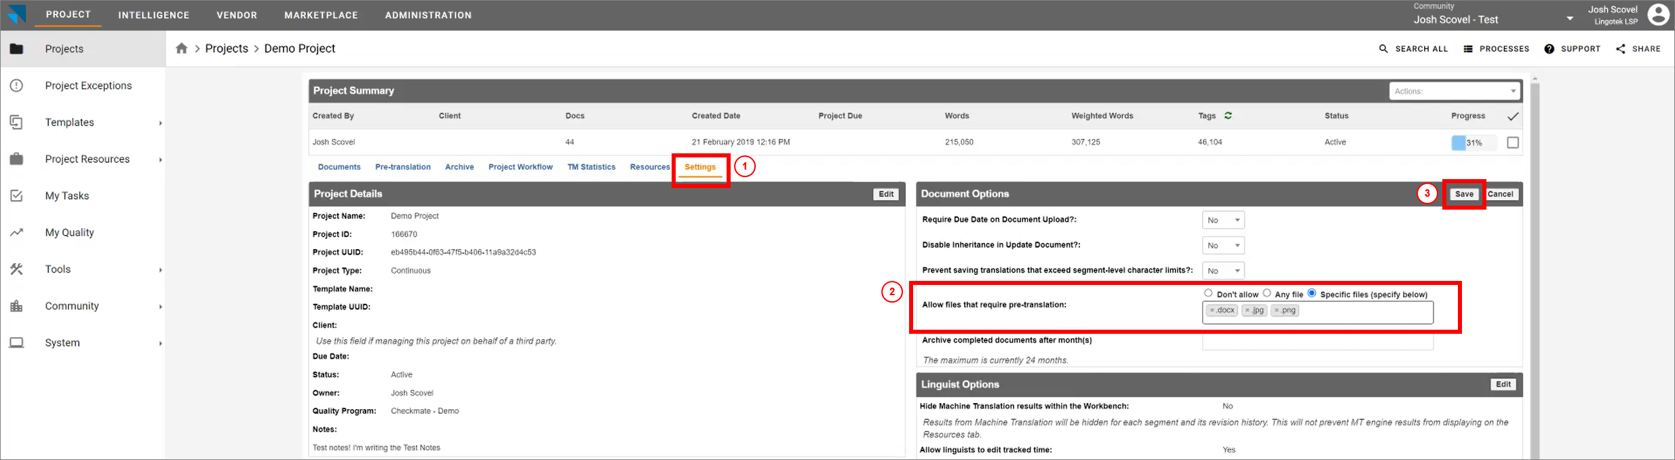Save the Document Options changes
The image size is (1675, 460).
point(1464,194)
